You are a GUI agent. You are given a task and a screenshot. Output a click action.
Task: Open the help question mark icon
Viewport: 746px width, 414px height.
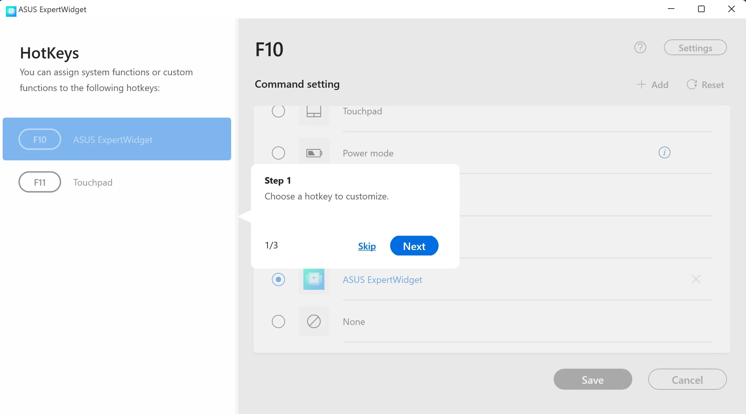[x=640, y=48]
